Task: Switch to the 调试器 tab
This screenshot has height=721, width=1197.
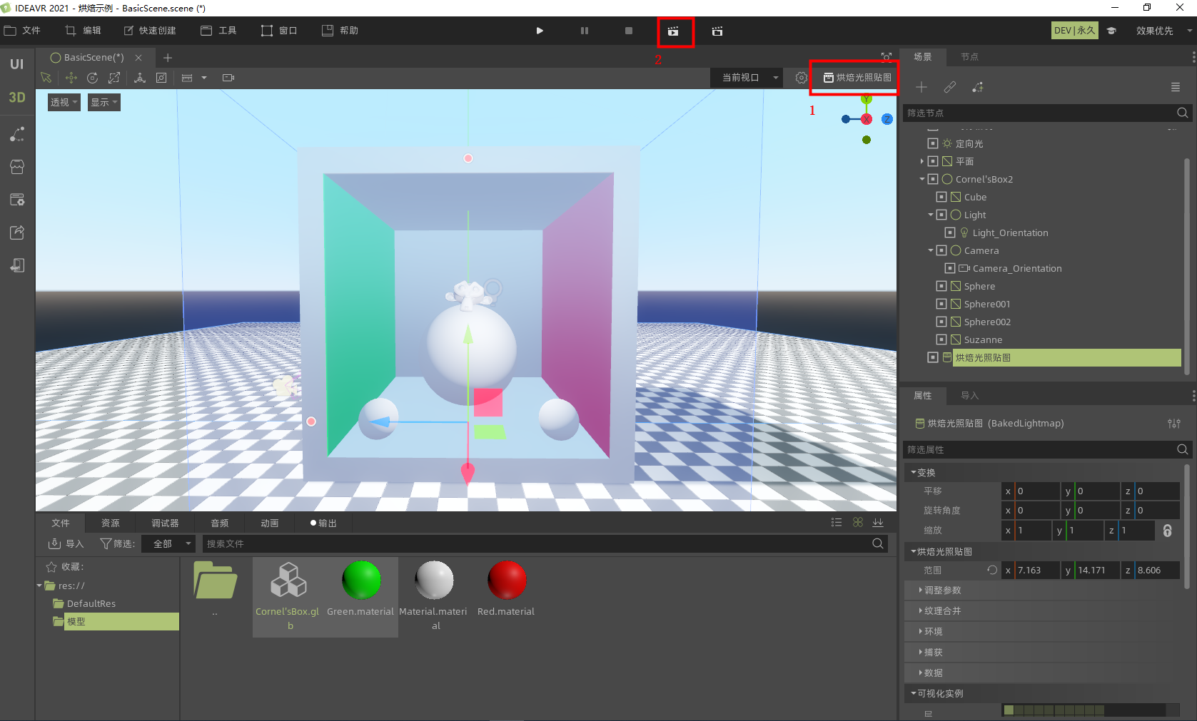Action: click(165, 523)
